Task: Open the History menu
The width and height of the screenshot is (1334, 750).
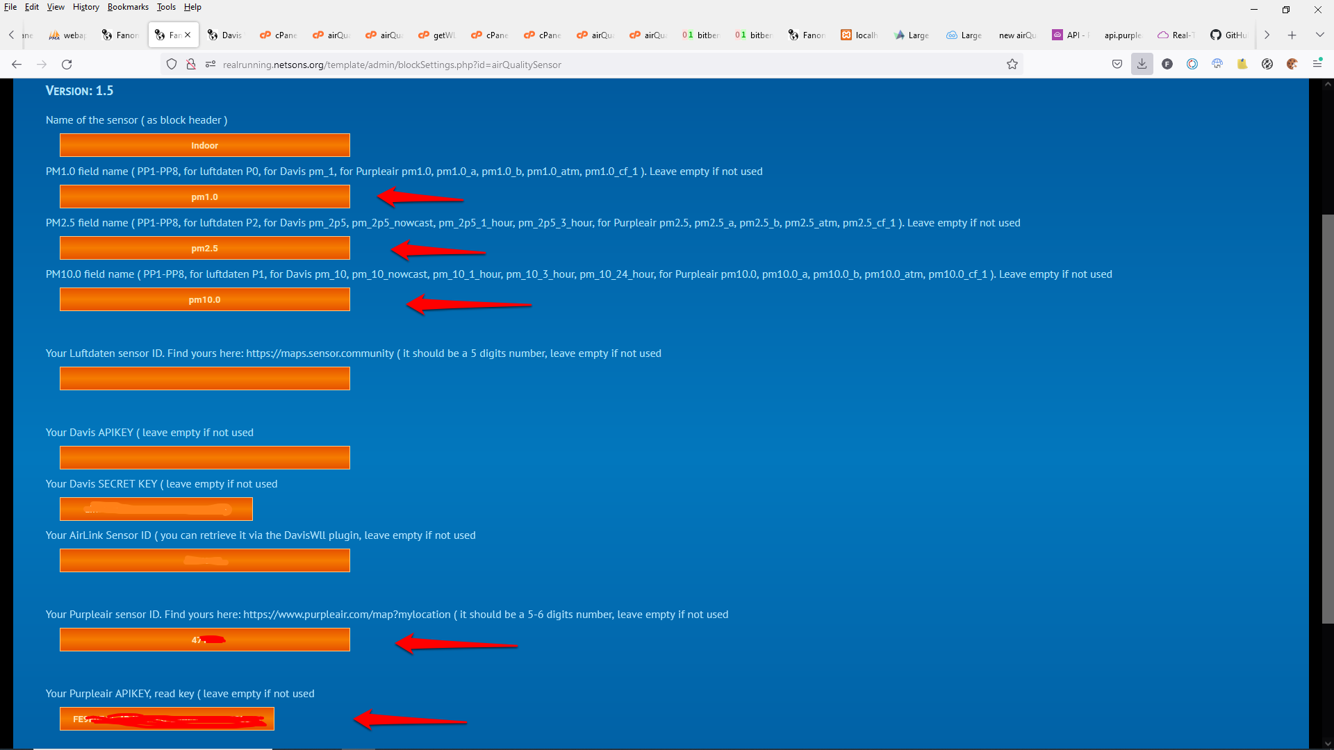Action: [x=85, y=7]
